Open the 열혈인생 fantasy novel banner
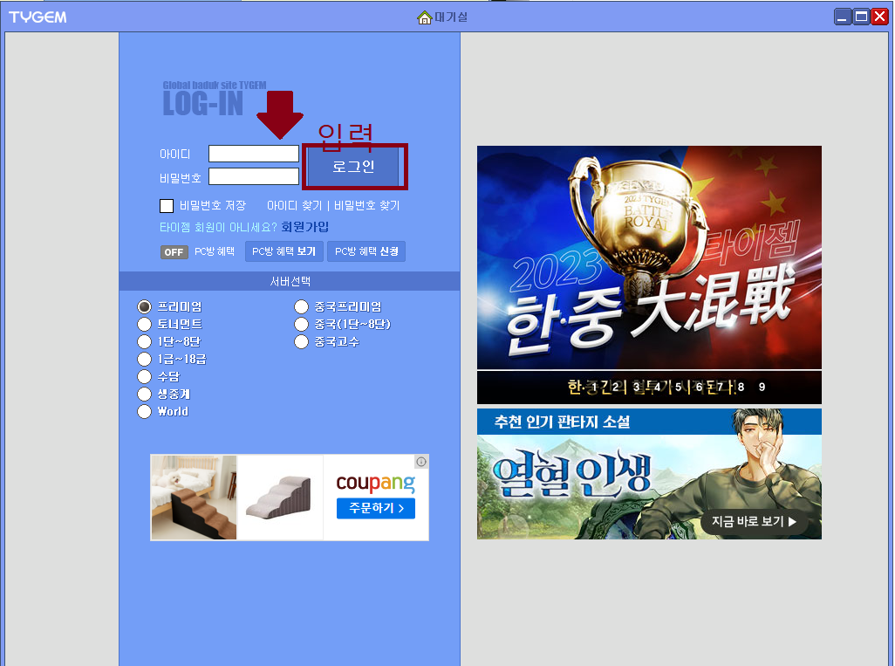Viewport: 895px width, 666px height. (x=650, y=474)
